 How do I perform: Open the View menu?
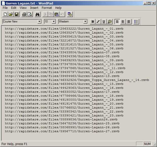tap(23, 8)
